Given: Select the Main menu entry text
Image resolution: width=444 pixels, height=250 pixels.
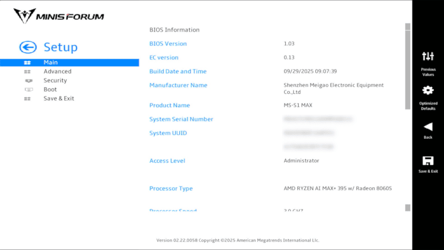Looking at the screenshot, I should pyautogui.click(x=51, y=63).
